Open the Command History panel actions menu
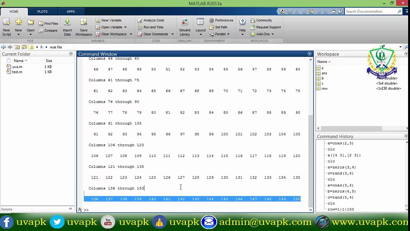 coord(406,137)
